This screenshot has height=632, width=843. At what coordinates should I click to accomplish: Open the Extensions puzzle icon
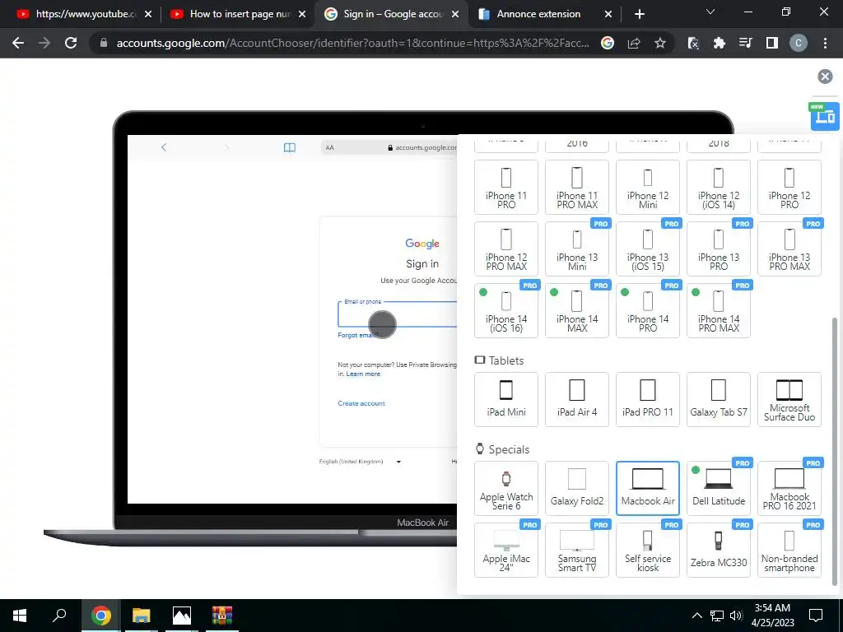719,43
